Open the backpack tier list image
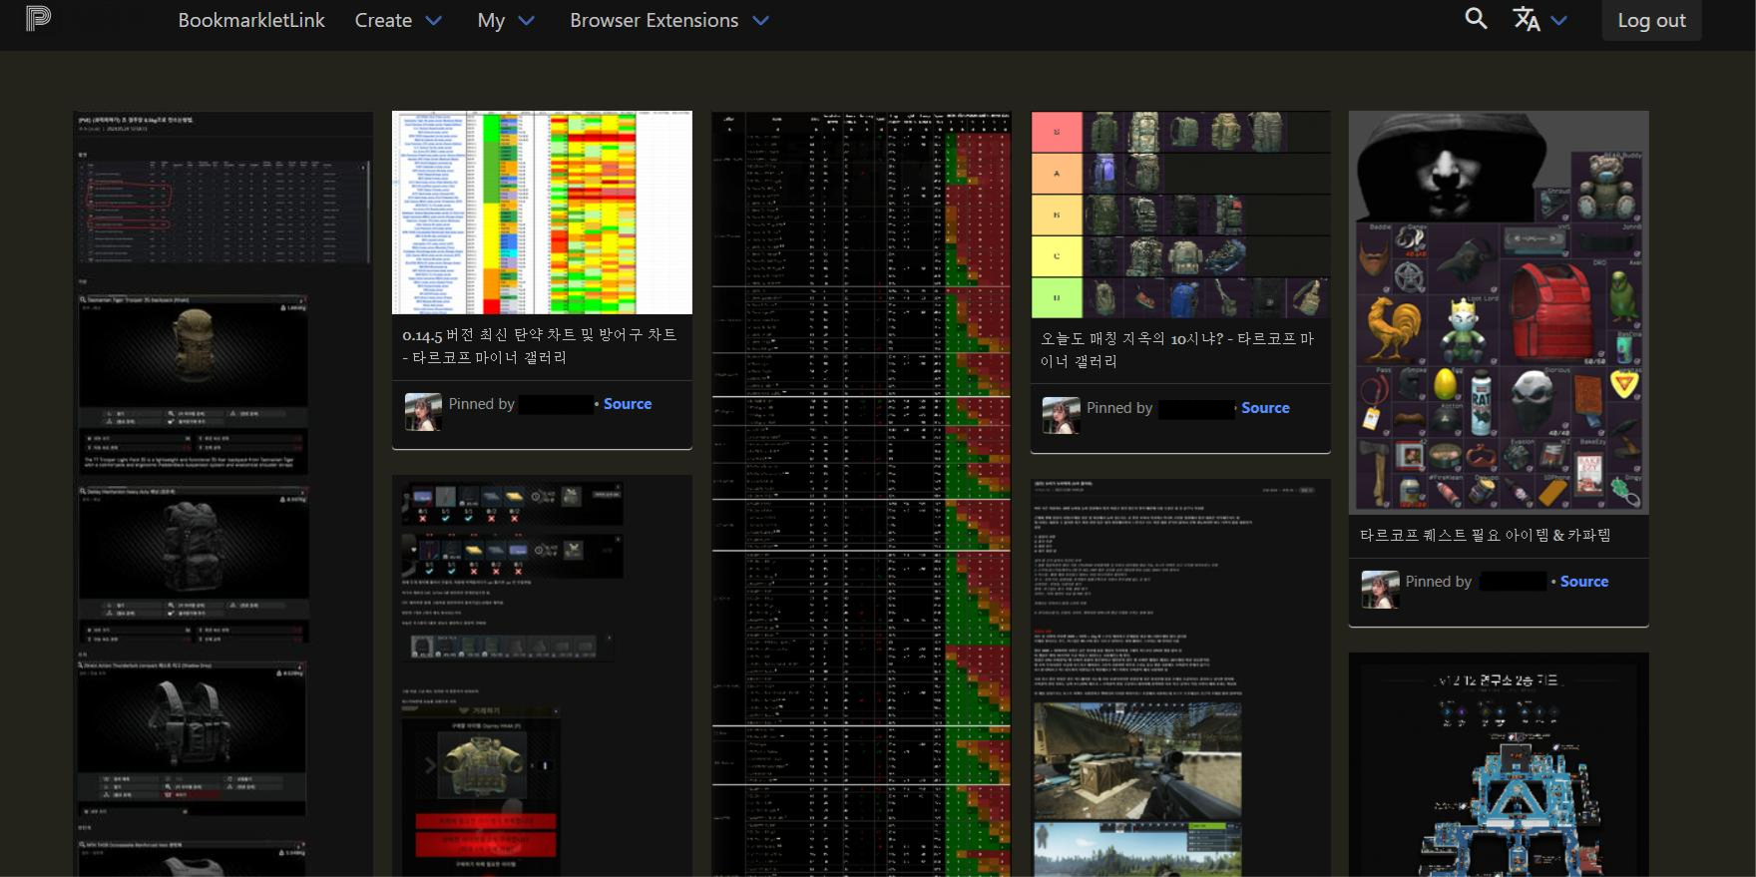This screenshot has width=1756, height=877. coord(1180,215)
